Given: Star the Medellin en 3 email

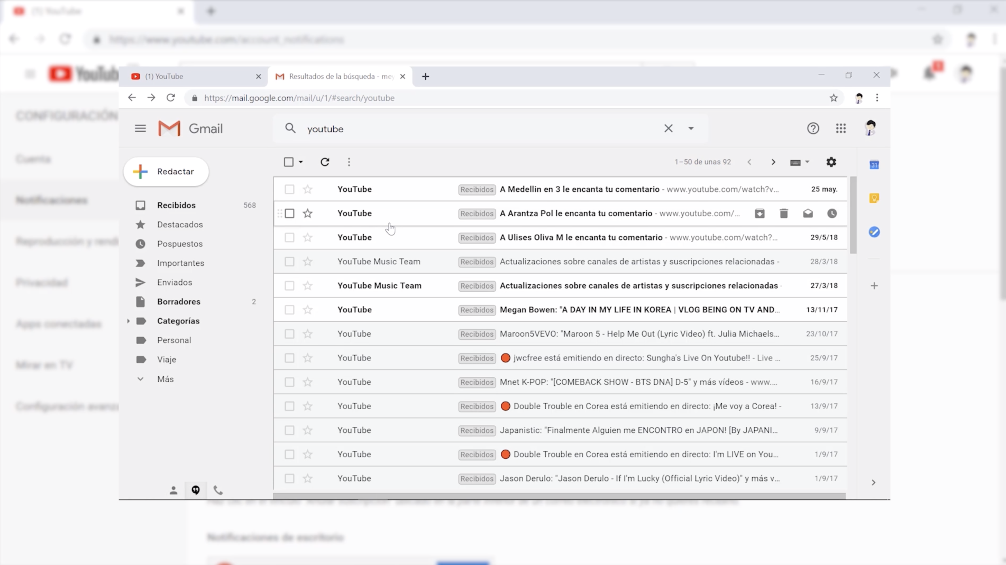Looking at the screenshot, I should [x=308, y=189].
